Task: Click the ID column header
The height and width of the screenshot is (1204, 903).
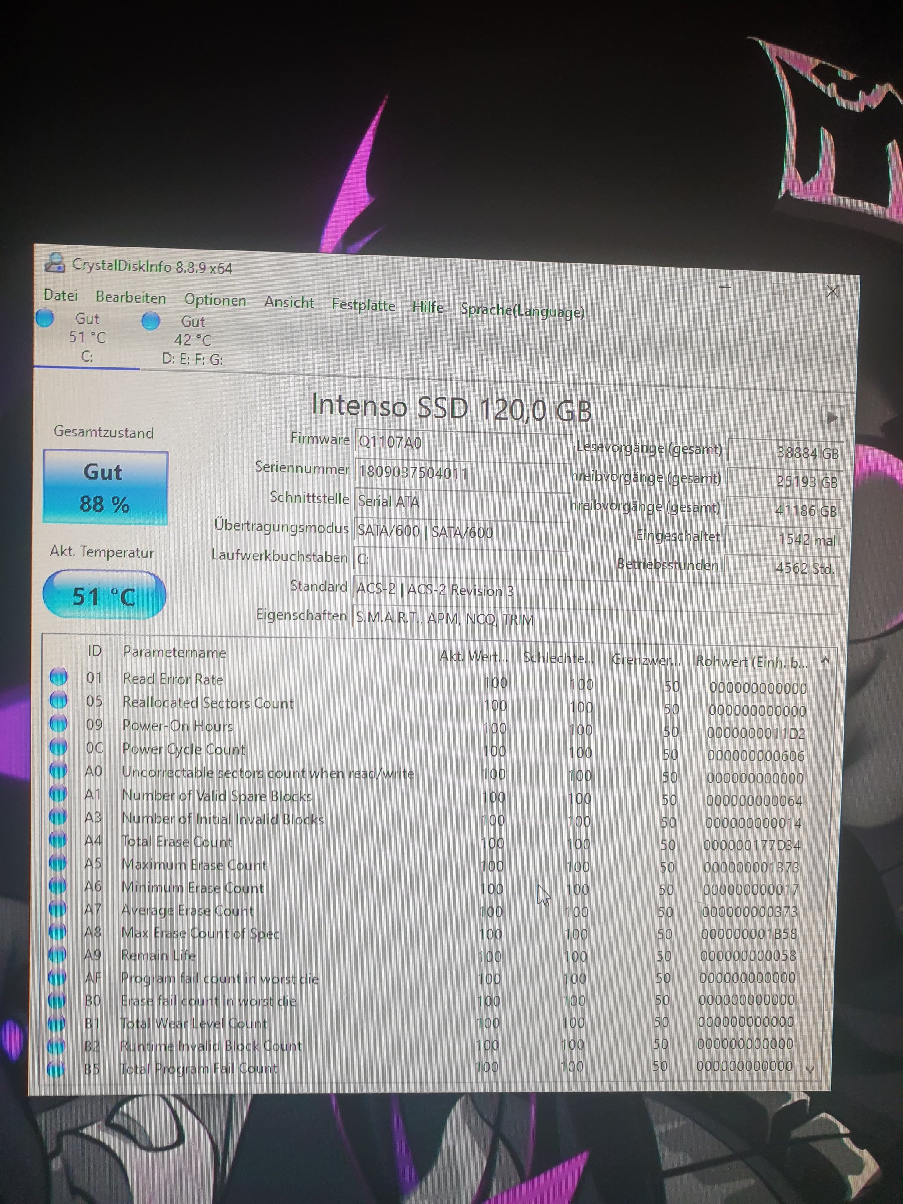Action: point(95,650)
